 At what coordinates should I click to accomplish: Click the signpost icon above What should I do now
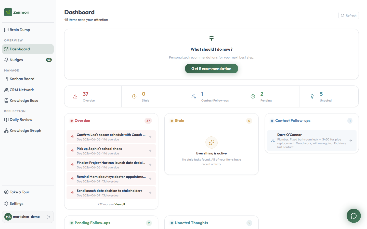coord(212,38)
